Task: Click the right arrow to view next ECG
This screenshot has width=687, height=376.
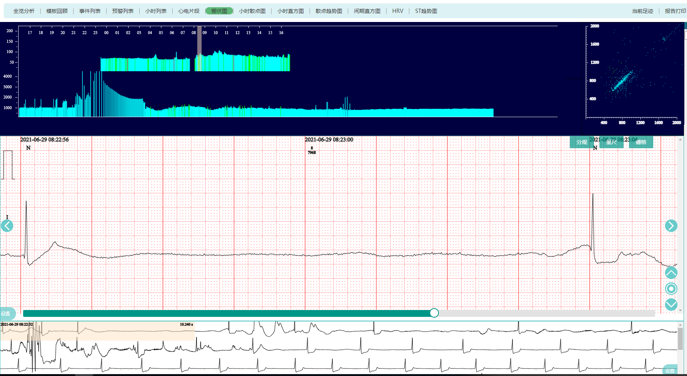Action: coord(671,226)
